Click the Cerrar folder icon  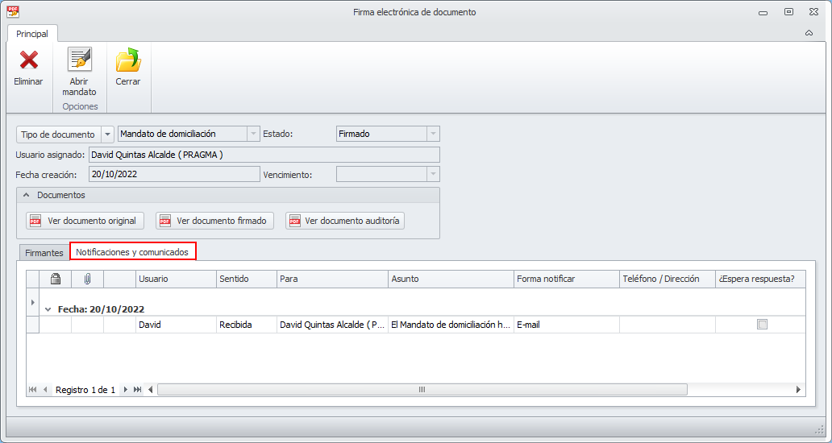coord(128,60)
